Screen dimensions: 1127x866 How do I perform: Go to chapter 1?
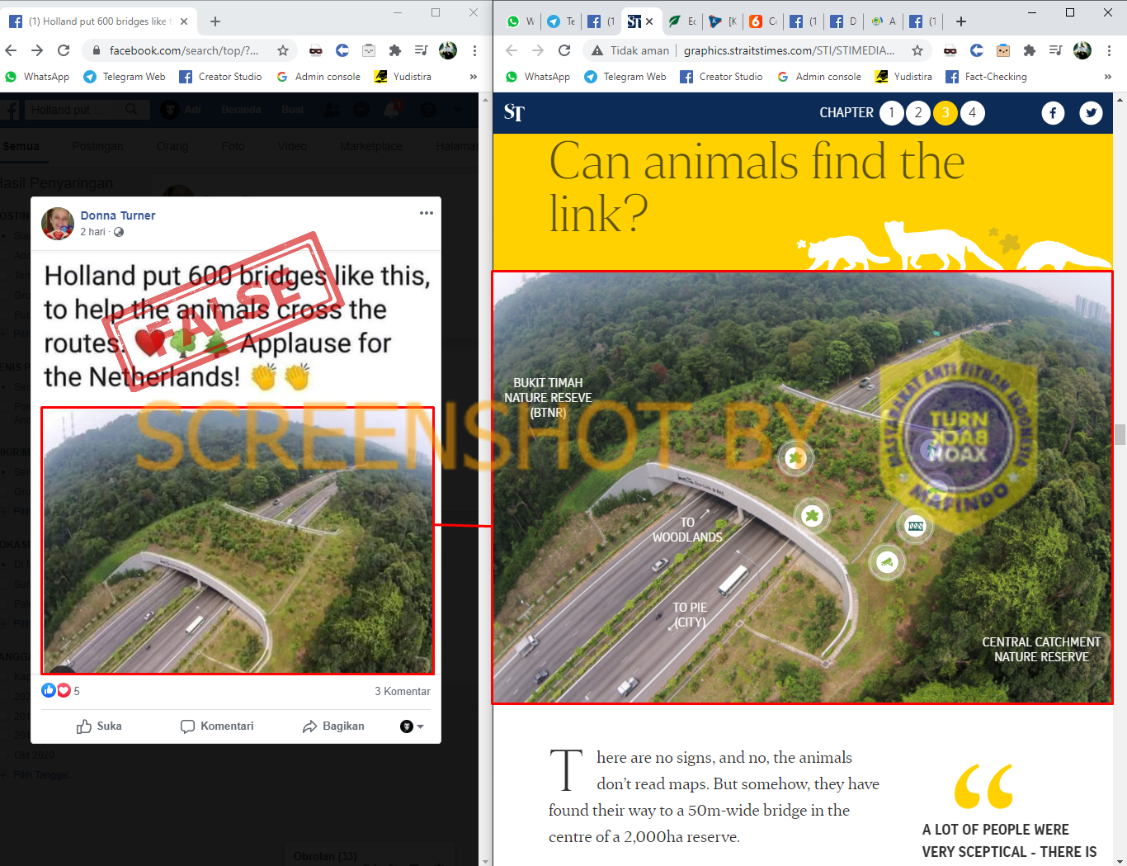[891, 113]
